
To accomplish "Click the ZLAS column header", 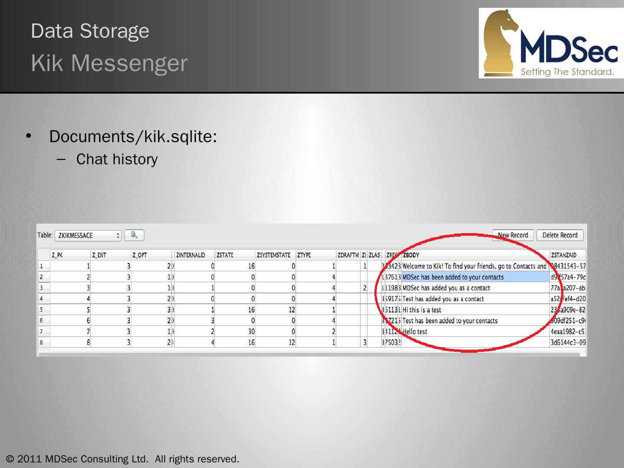I will coord(374,255).
